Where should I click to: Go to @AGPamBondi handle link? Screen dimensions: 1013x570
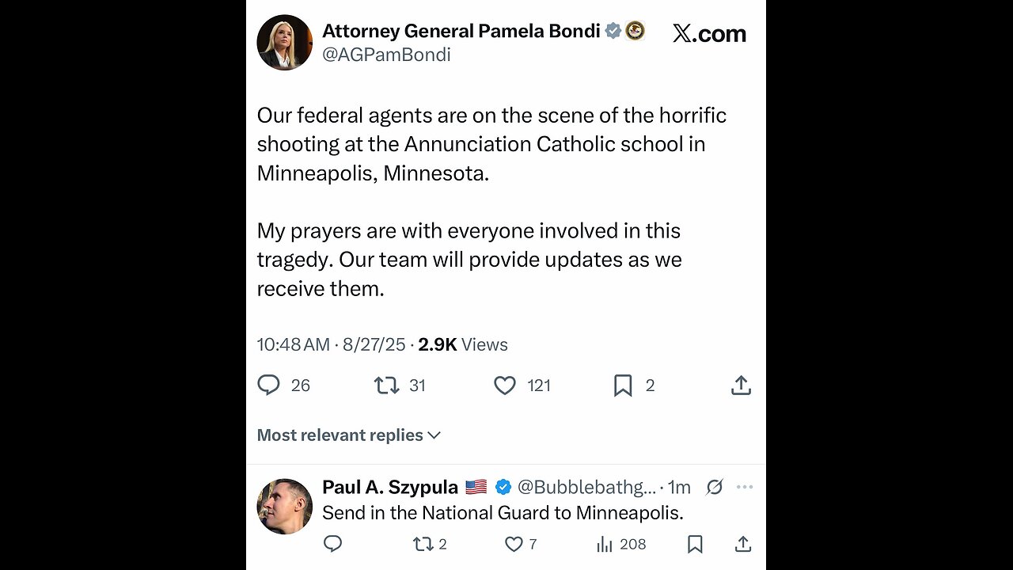click(386, 55)
